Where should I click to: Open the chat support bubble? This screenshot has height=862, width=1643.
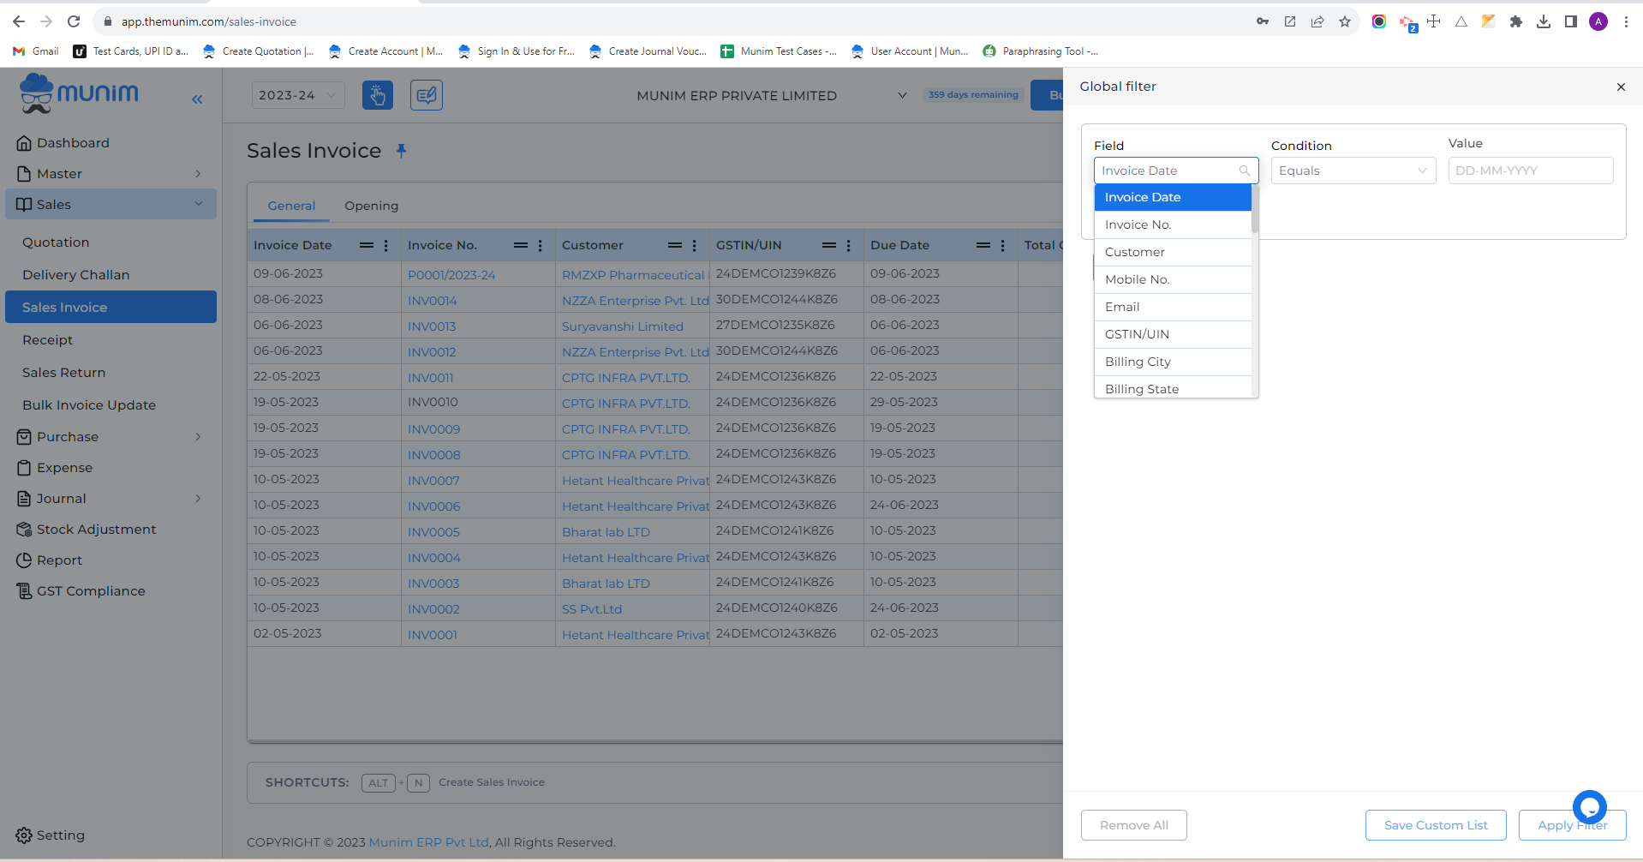[1590, 807]
